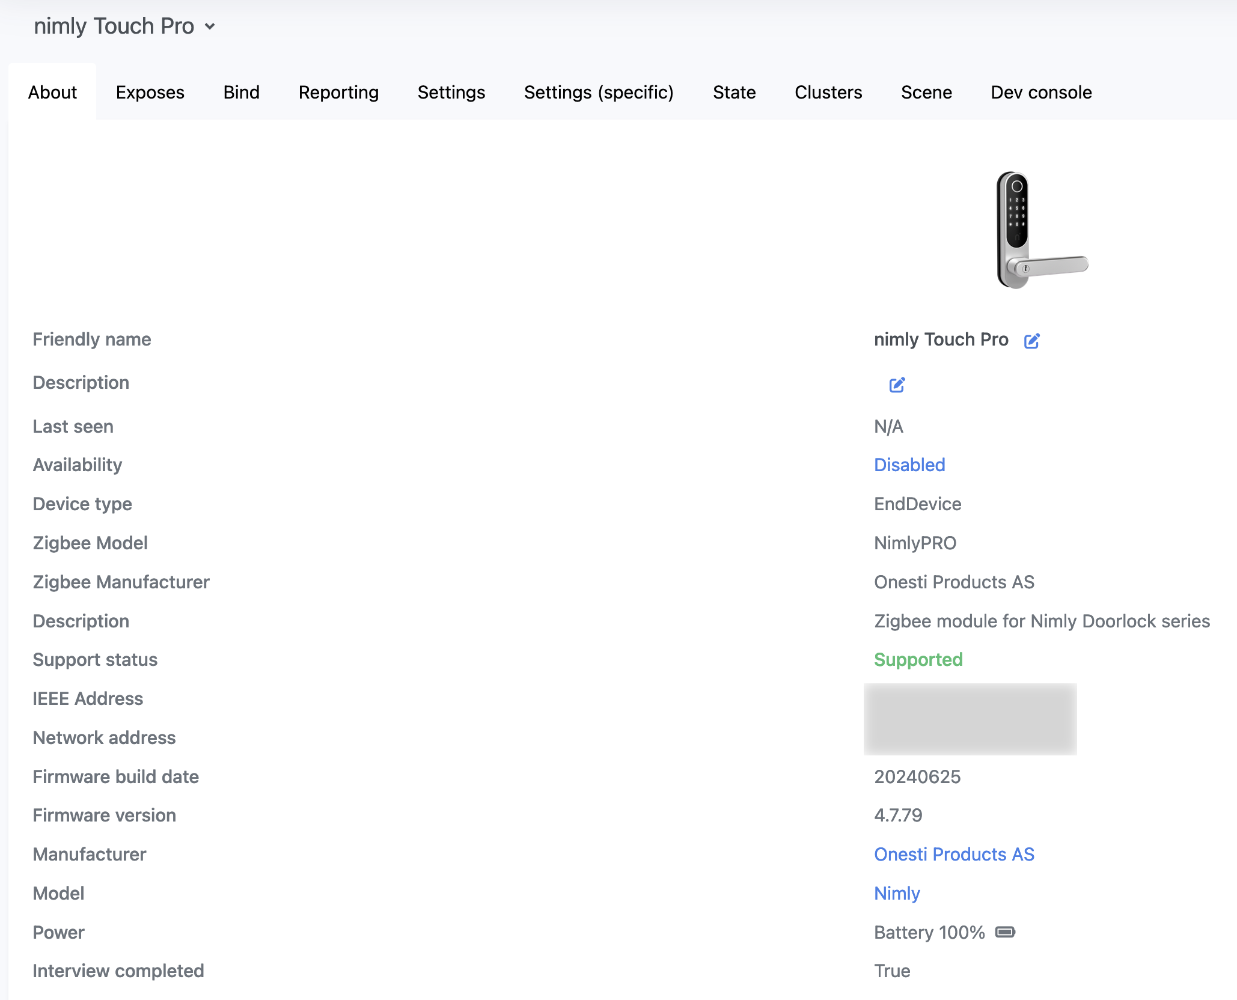Click the Zigbee Manufacturer label

point(121,582)
